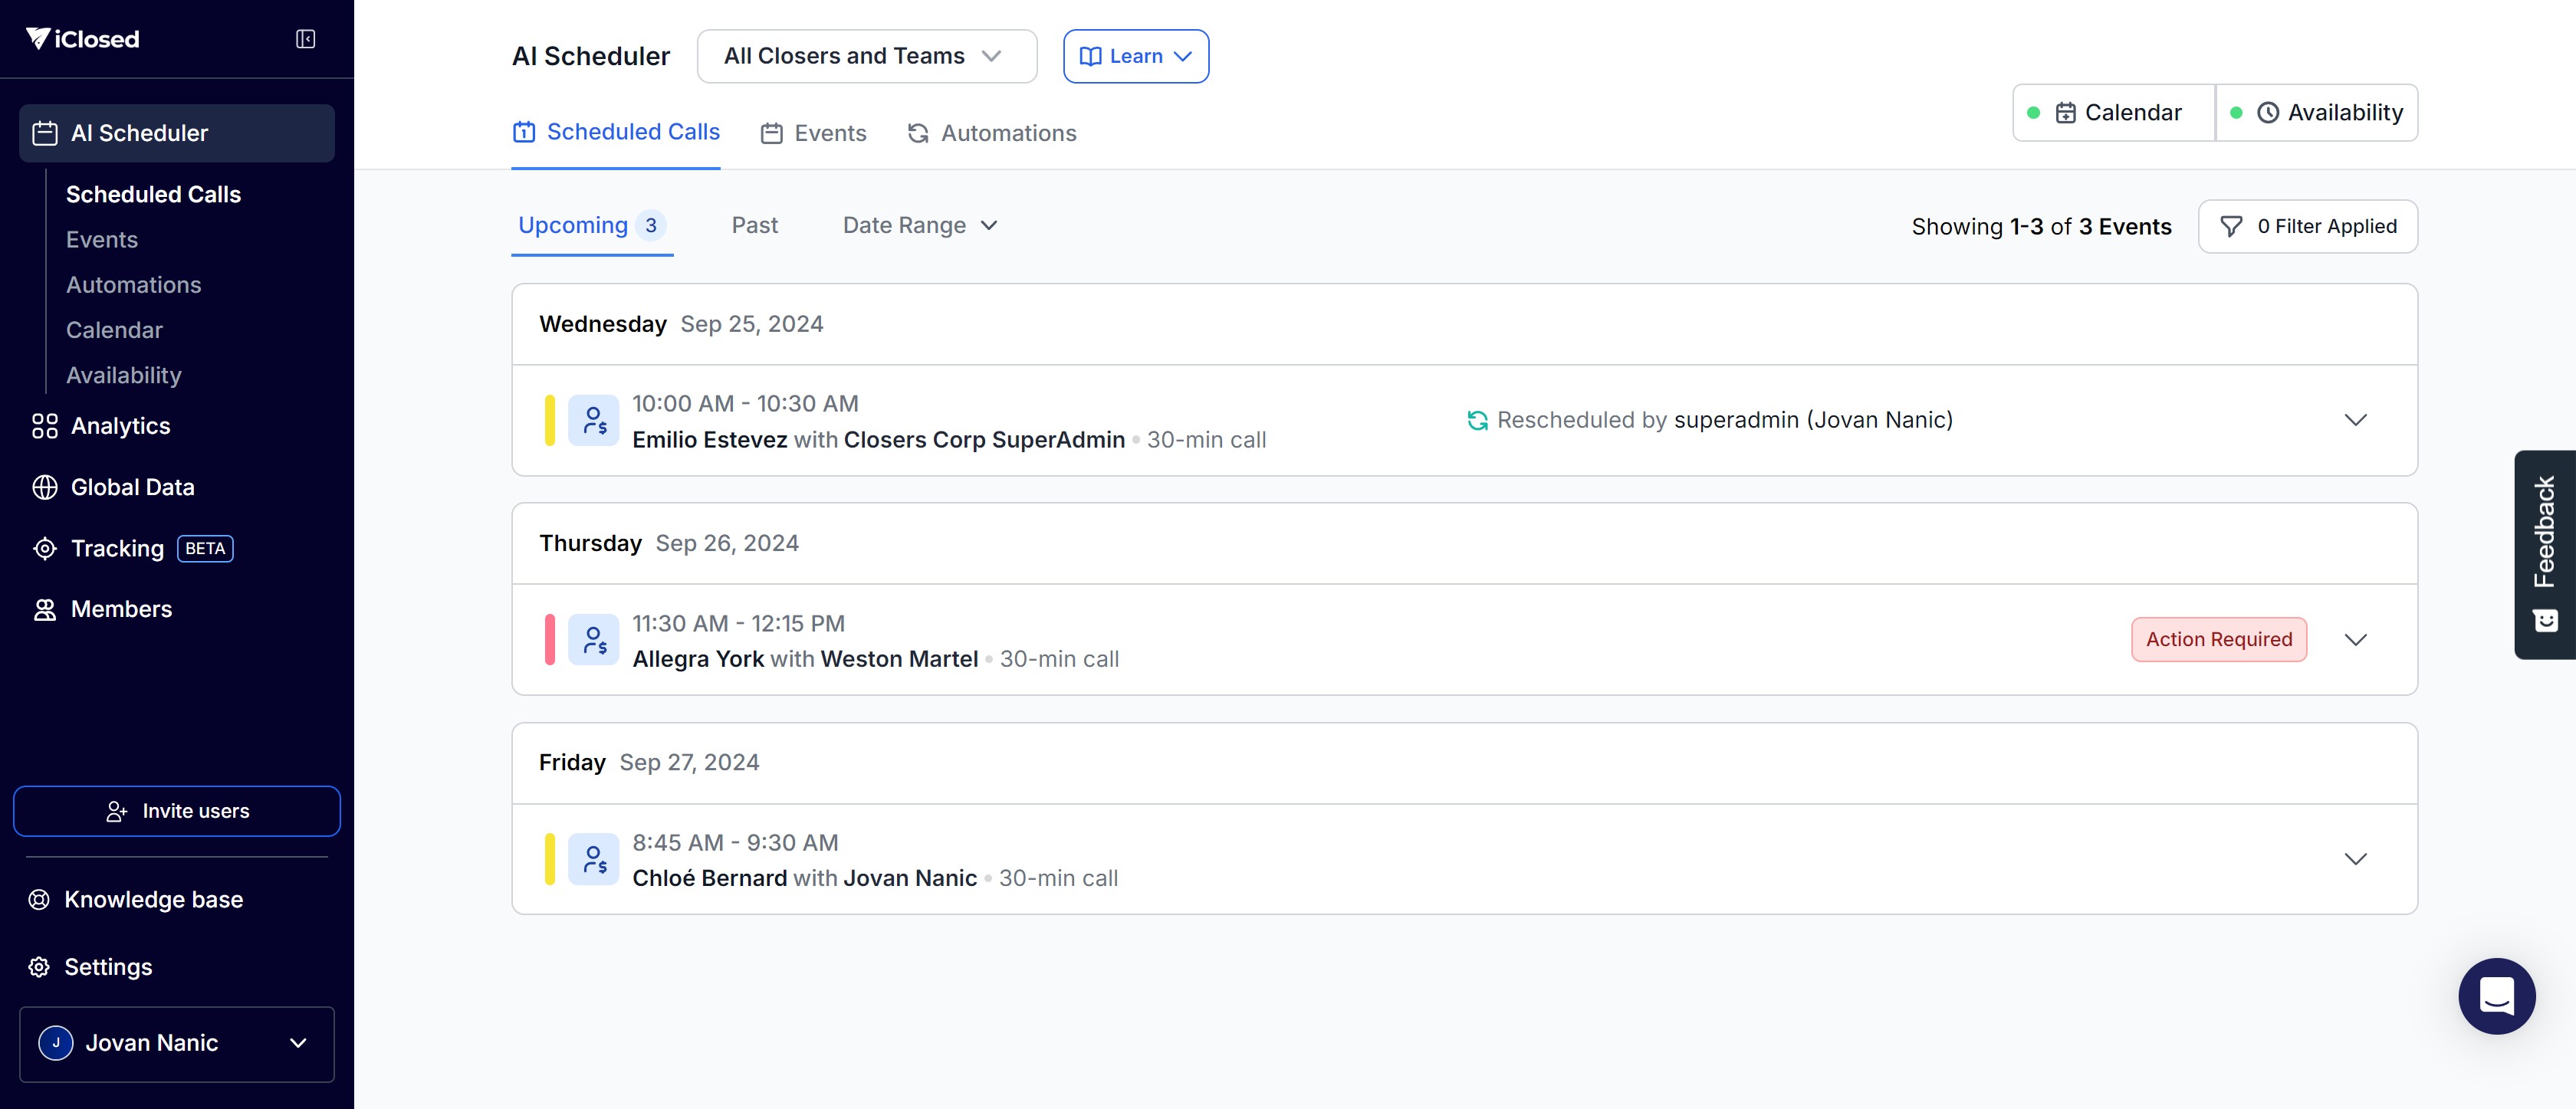Open the All Closers and Teams dropdown

tap(866, 56)
